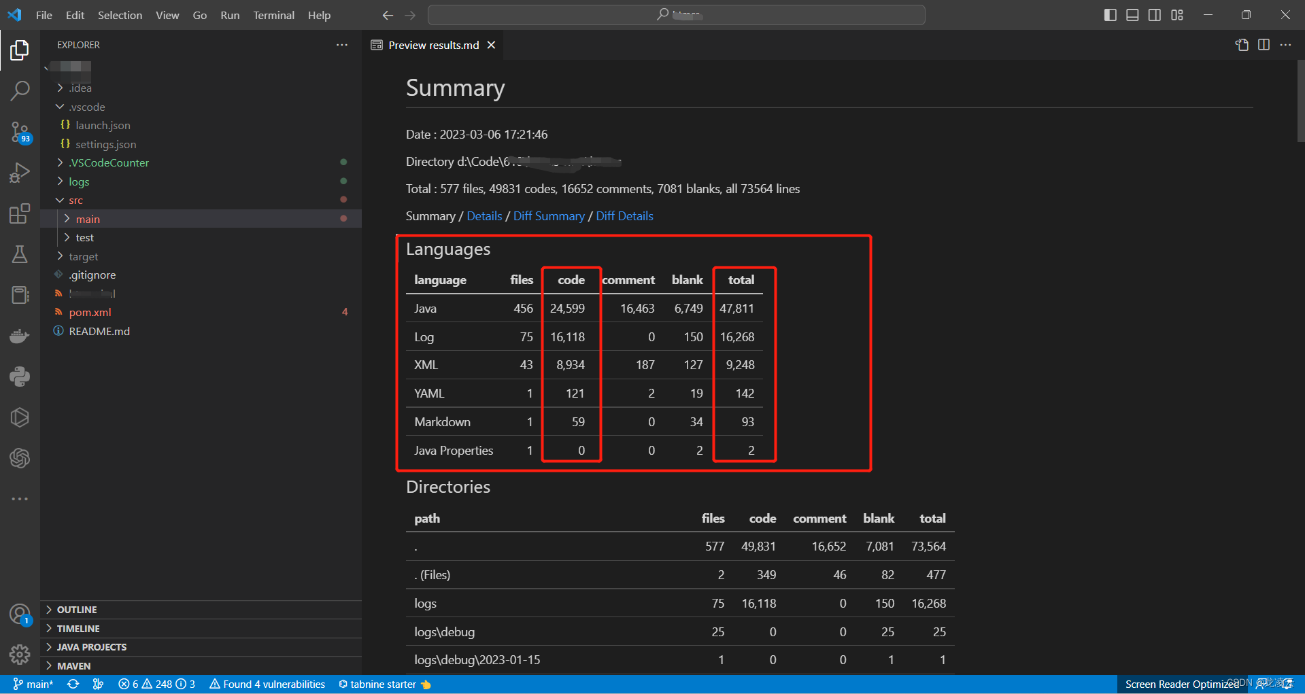1305x694 pixels.
Task: Expand the TIMELINE section
Action: 201,629
